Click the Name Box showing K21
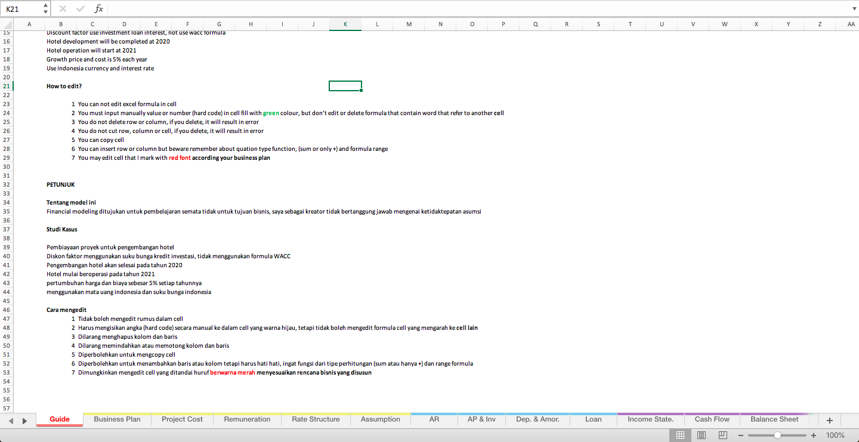 pyautogui.click(x=23, y=9)
